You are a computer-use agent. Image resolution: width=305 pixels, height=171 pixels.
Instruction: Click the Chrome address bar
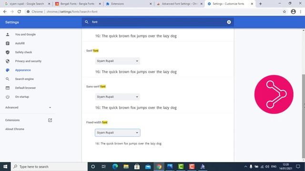click(153, 11)
